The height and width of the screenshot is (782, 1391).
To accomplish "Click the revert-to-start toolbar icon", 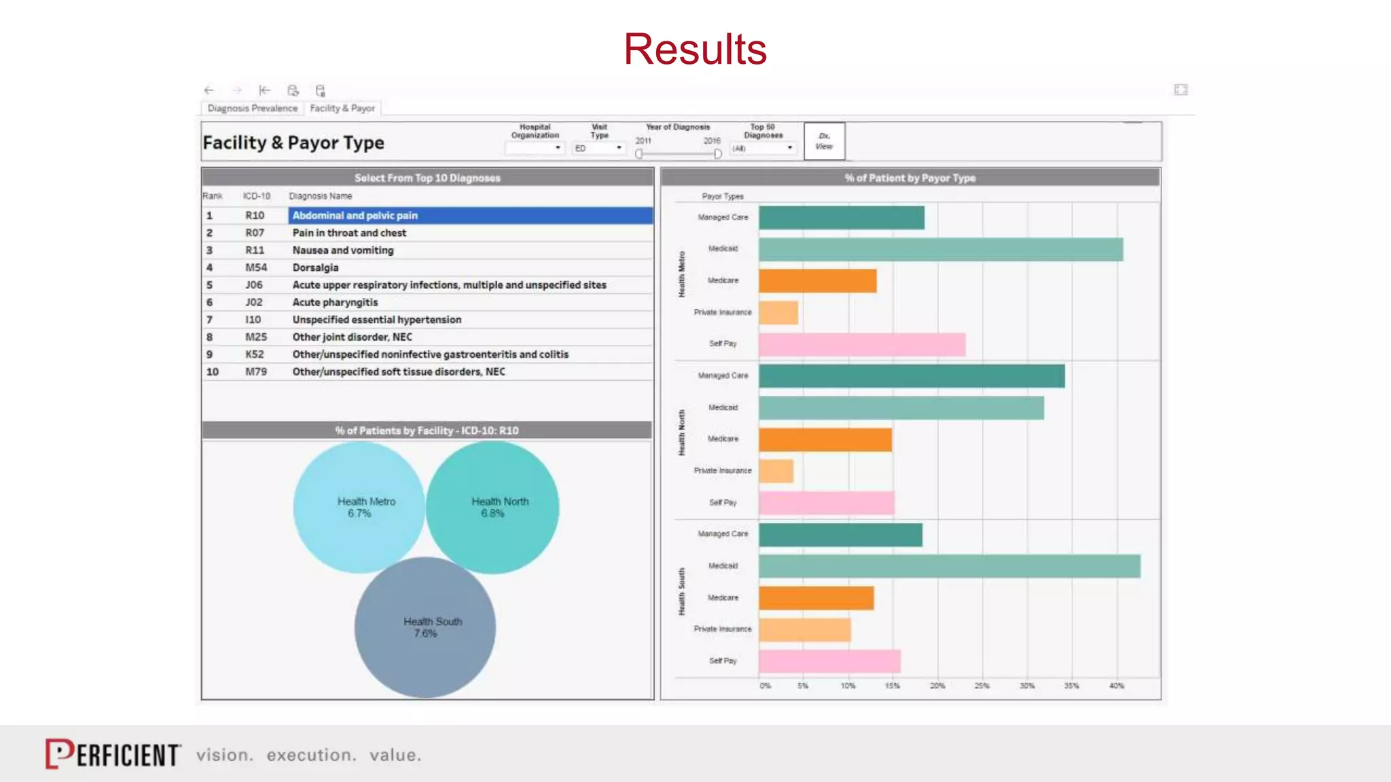I will point(265,90).
